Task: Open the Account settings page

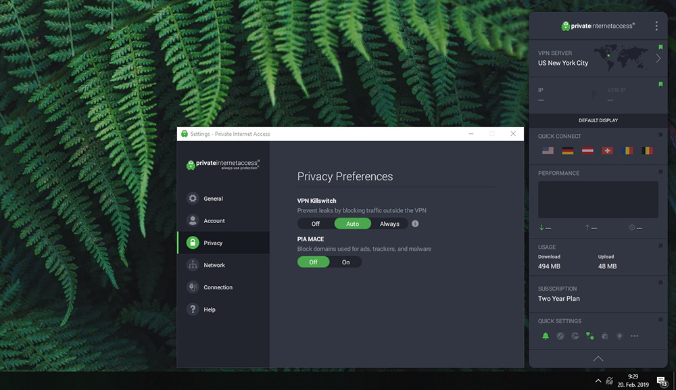Action: tap(223, 220)
